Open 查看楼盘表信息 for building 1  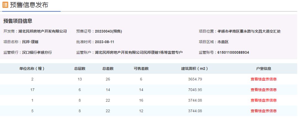point(263,100)
